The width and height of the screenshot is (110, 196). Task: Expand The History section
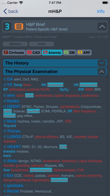102,63
